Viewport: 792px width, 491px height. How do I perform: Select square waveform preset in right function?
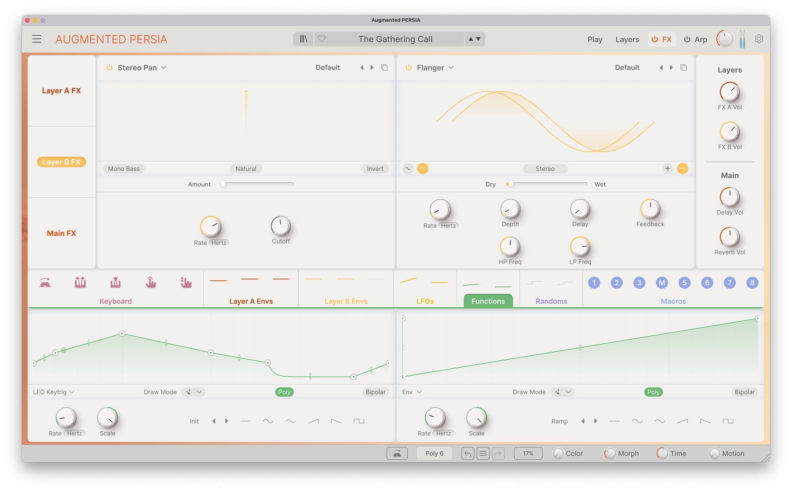click(x=728, y=421)
